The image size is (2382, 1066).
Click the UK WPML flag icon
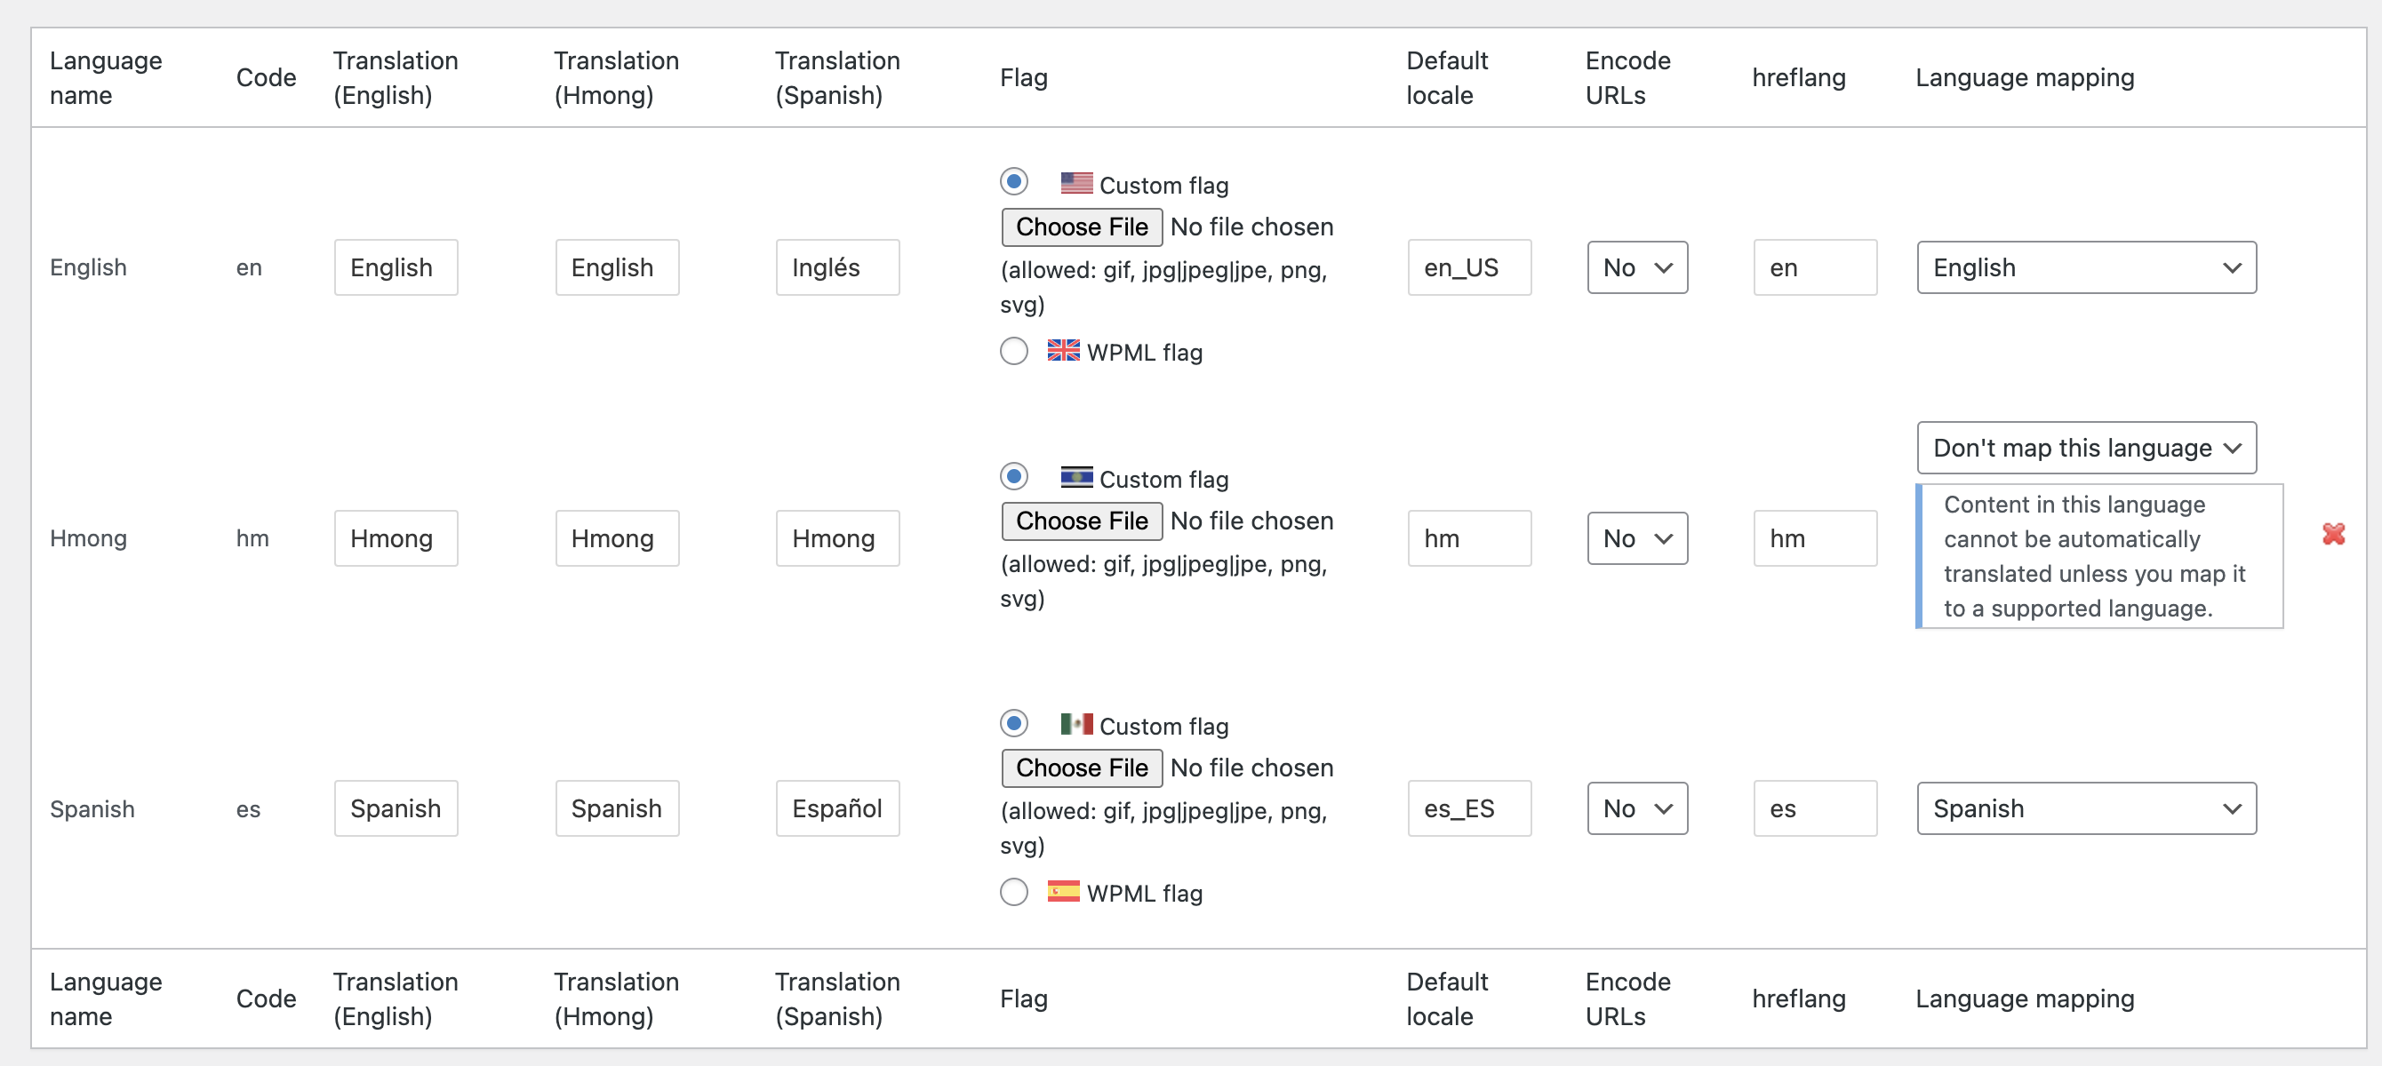(x=1063, y=350)
